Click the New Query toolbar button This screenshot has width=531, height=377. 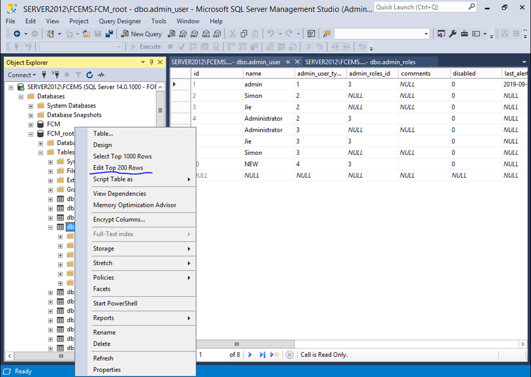[x=141, y=33]
